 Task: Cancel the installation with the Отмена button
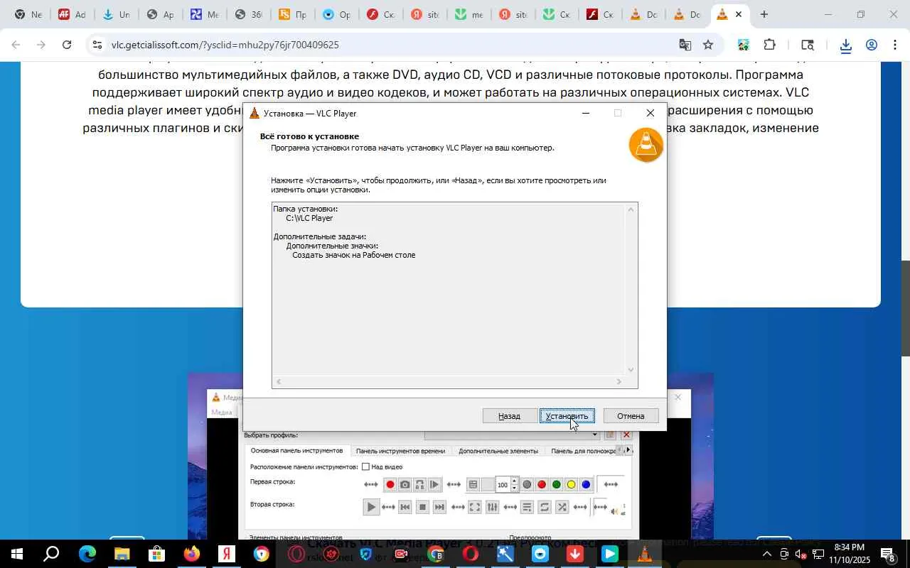(631, 416)
